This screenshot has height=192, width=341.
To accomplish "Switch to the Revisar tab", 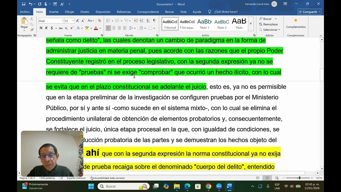I will (x=169, y=12).
